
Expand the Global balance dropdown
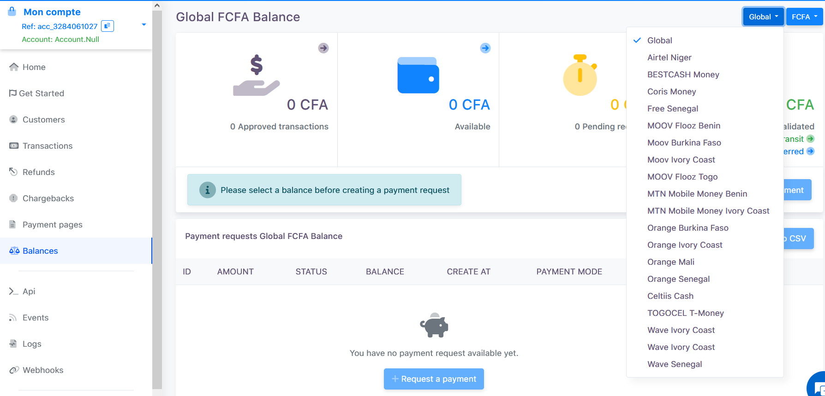click(763, 17)
